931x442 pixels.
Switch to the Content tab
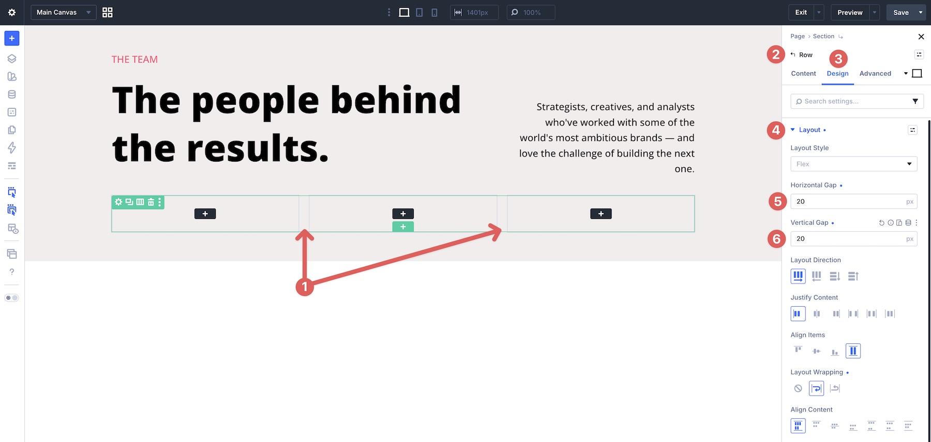[x=803, y=73]
